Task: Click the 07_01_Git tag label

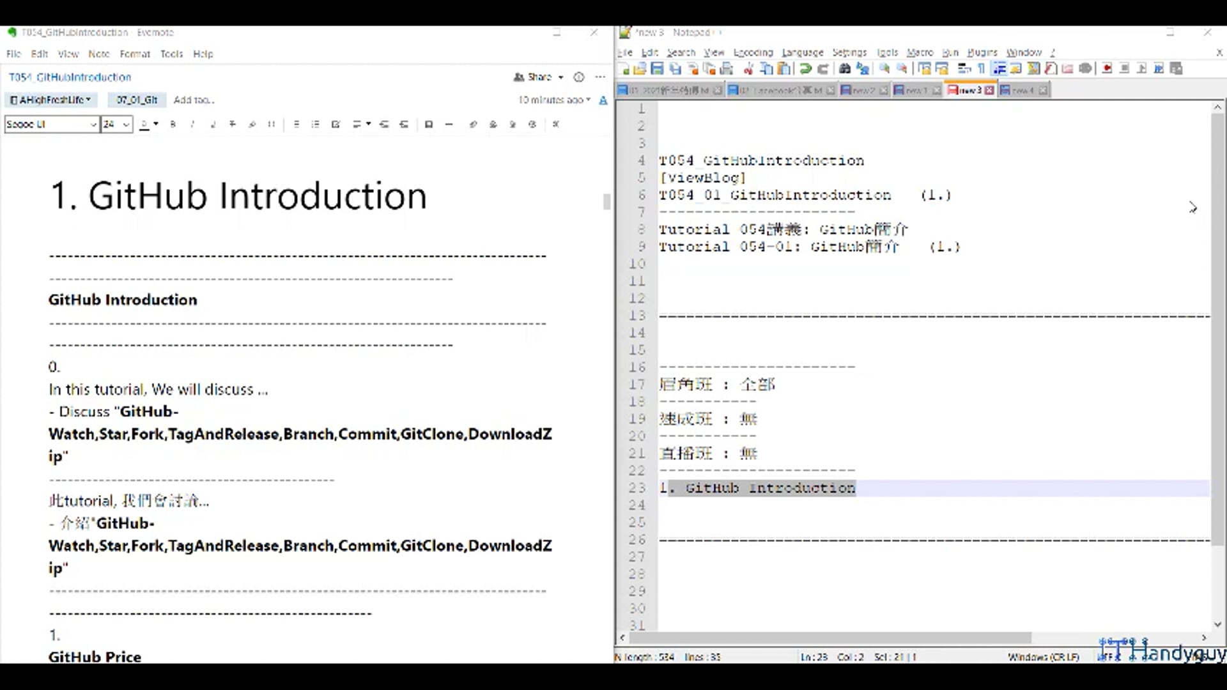Action: [x=136, y=100]
